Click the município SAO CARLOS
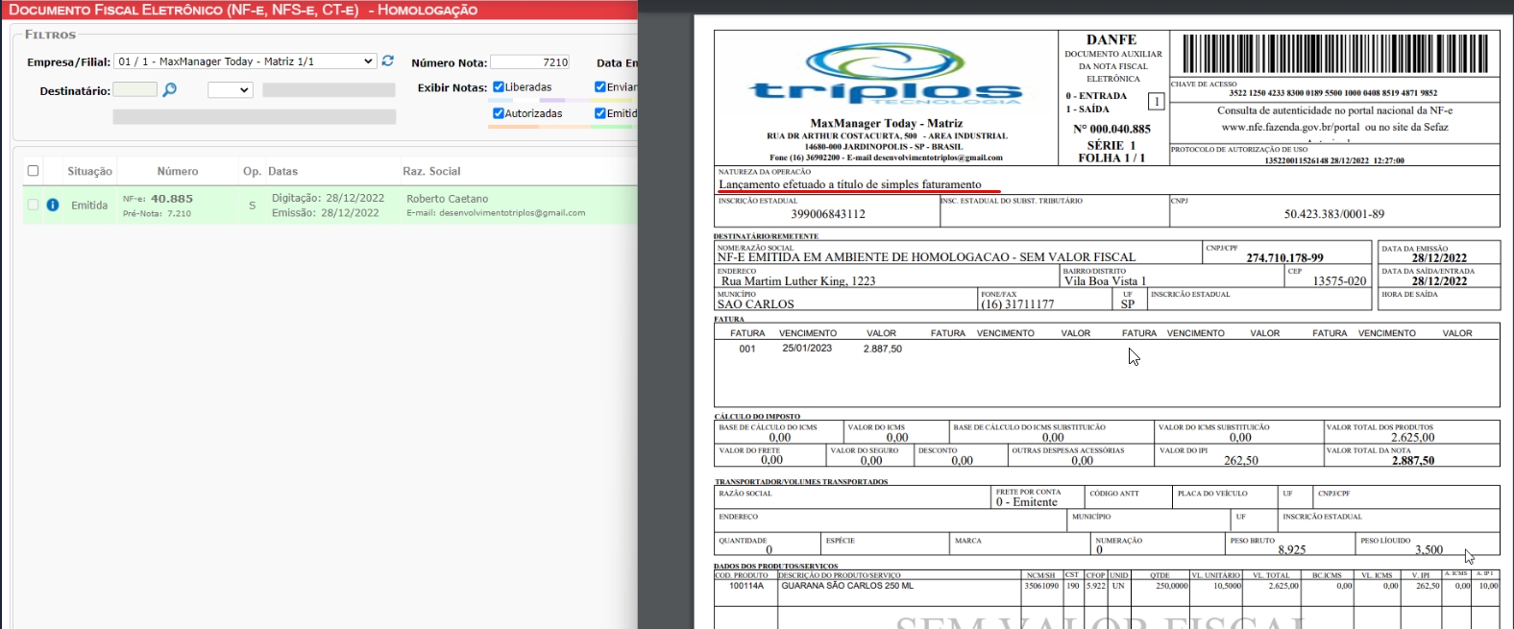 [x=756, y=304]
